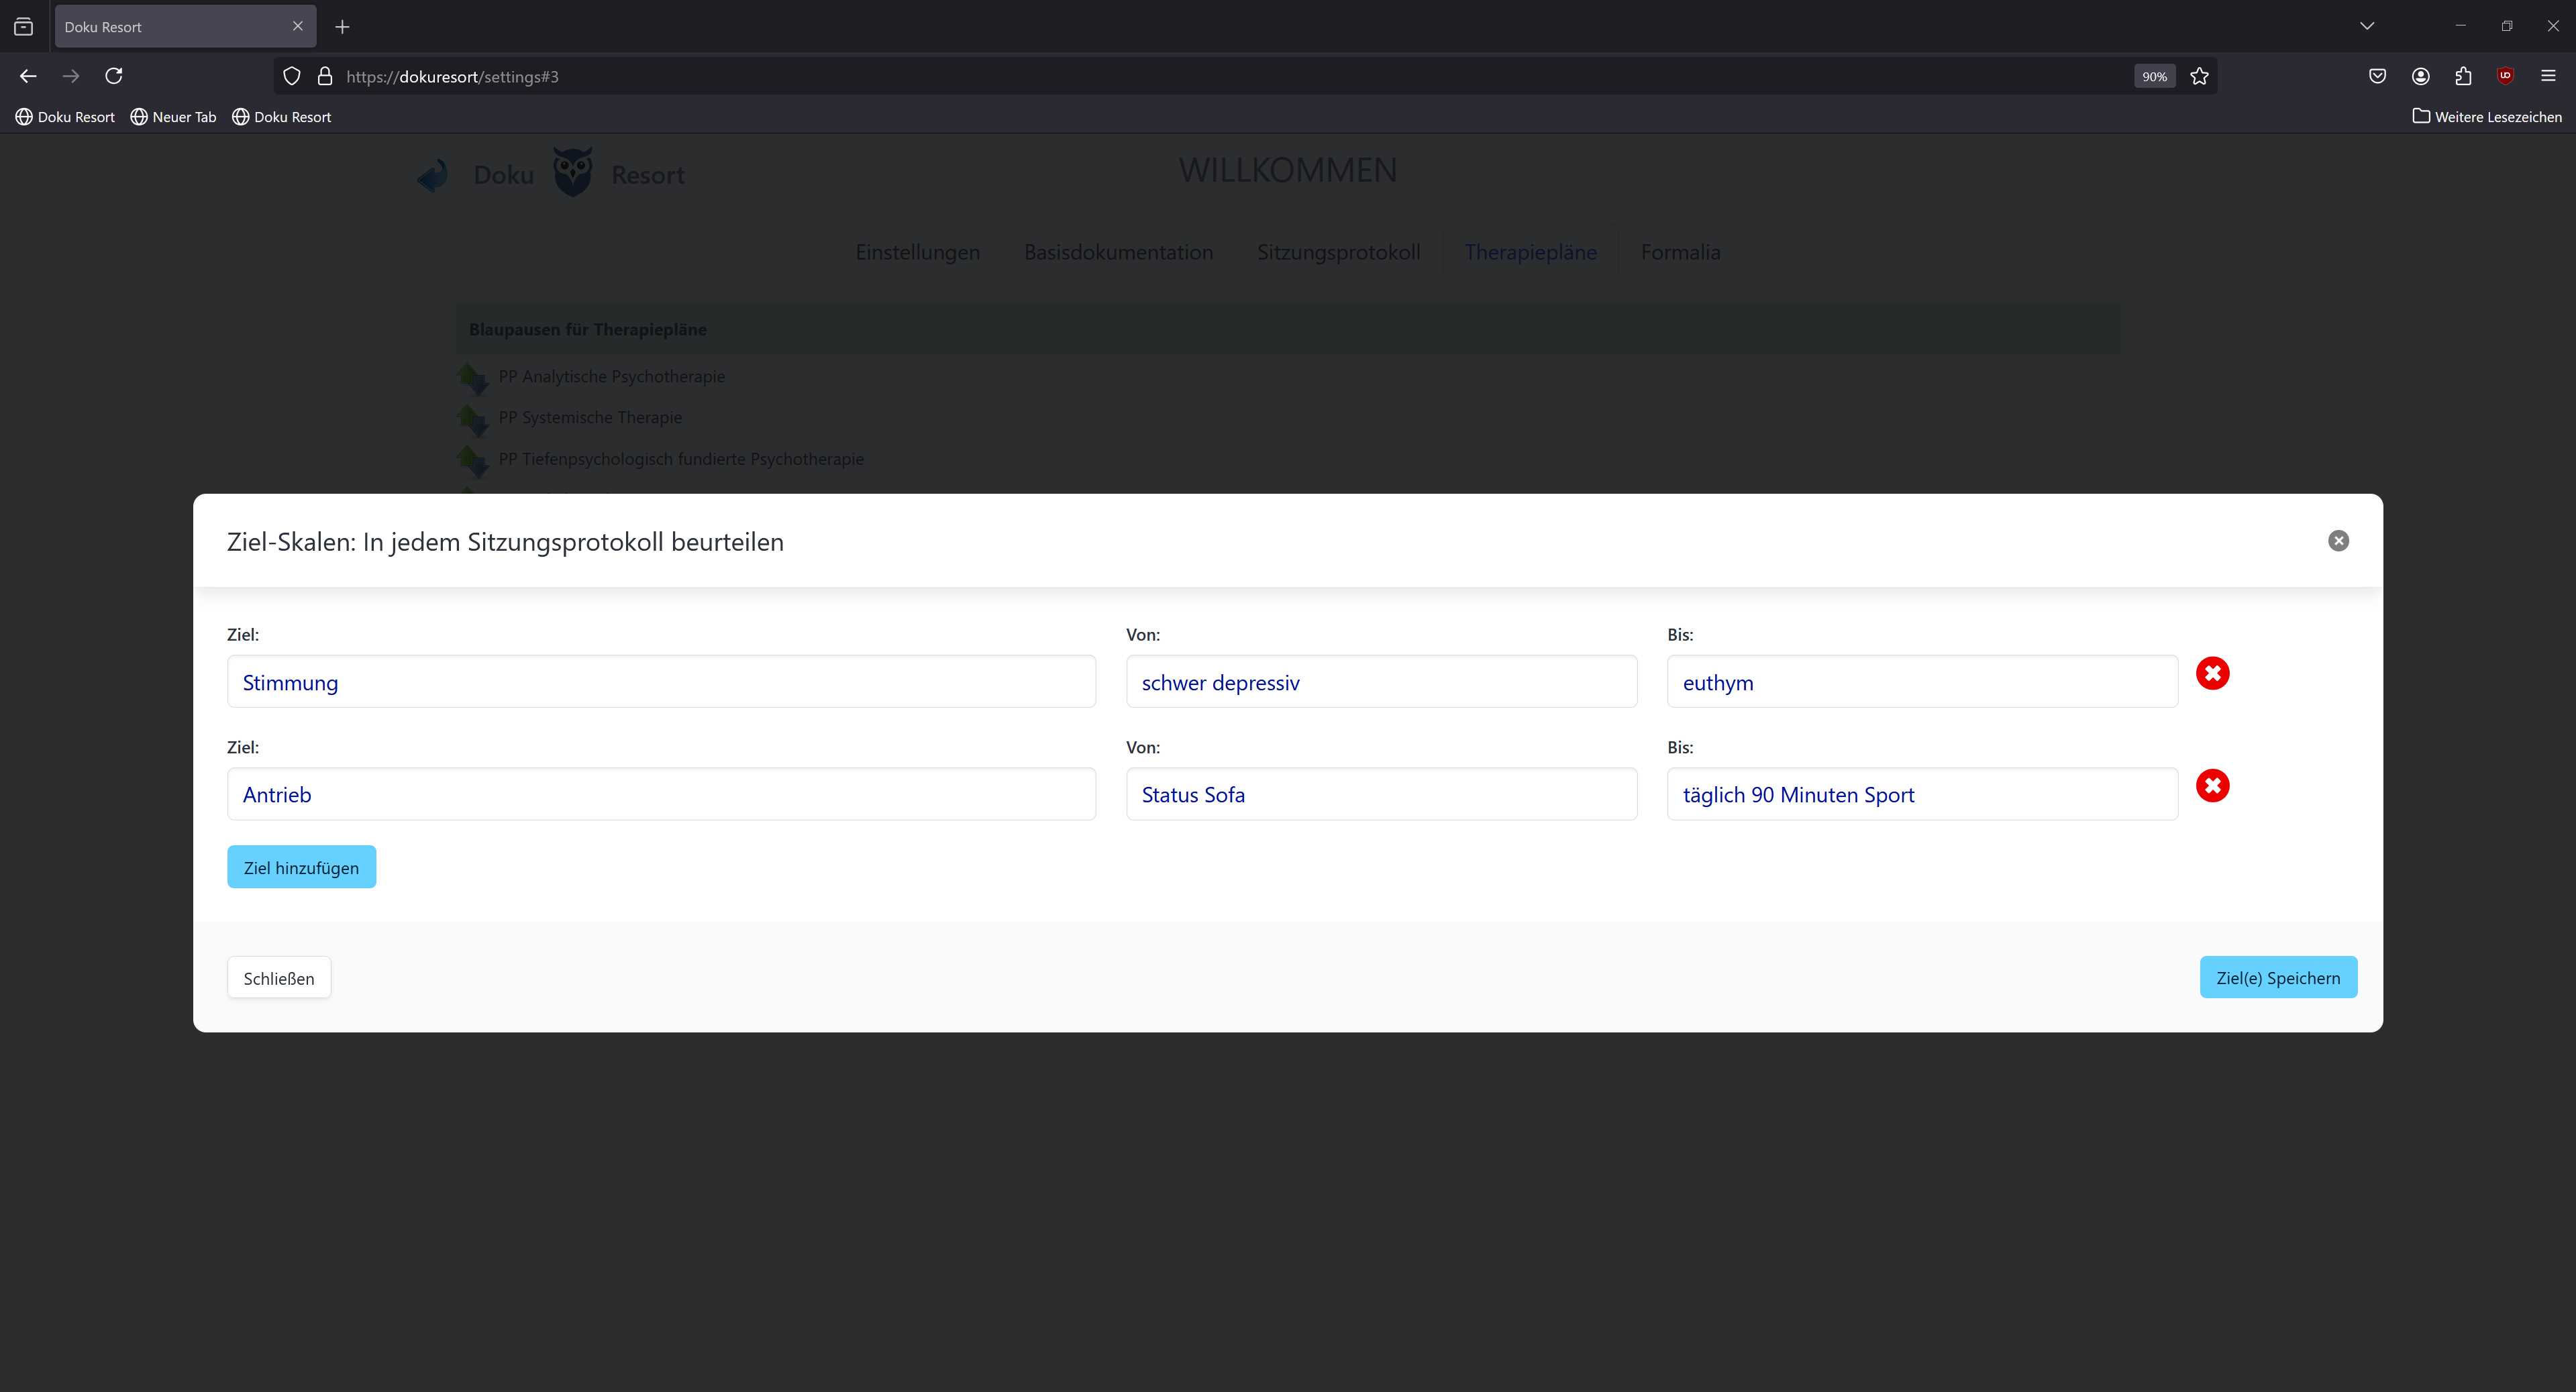Open the Weitere Lesezeichen bookmarks folder

coord(2487,117)
